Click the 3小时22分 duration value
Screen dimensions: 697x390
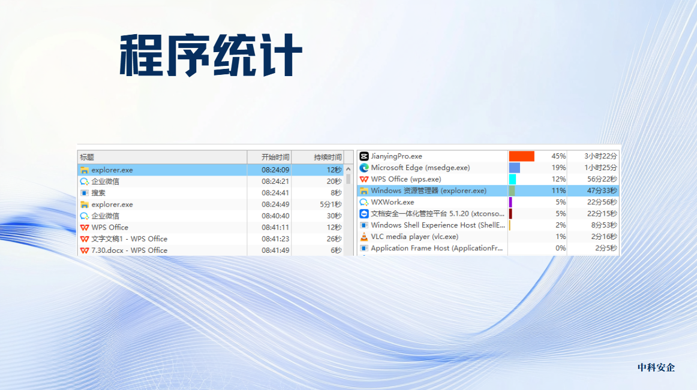point(600,156)
